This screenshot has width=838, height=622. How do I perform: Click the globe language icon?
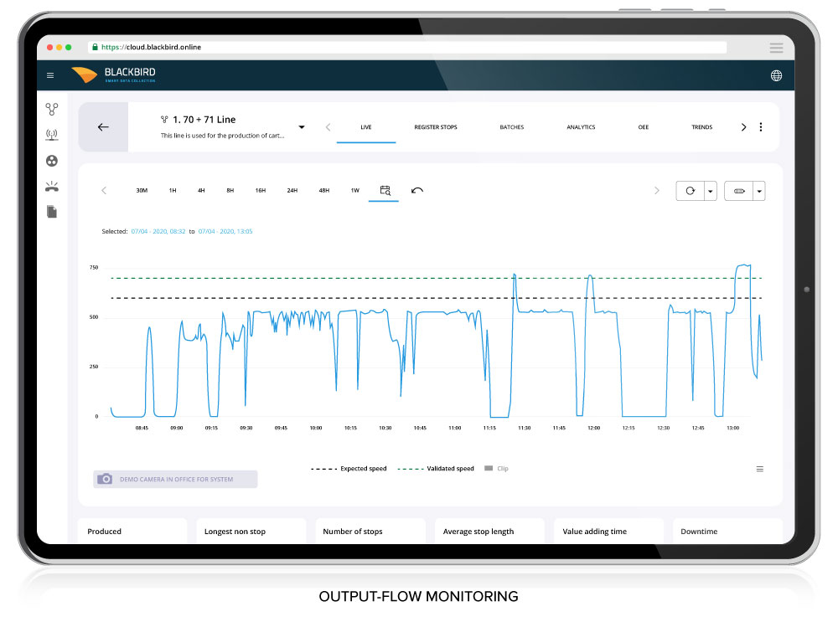click(776, 75)
